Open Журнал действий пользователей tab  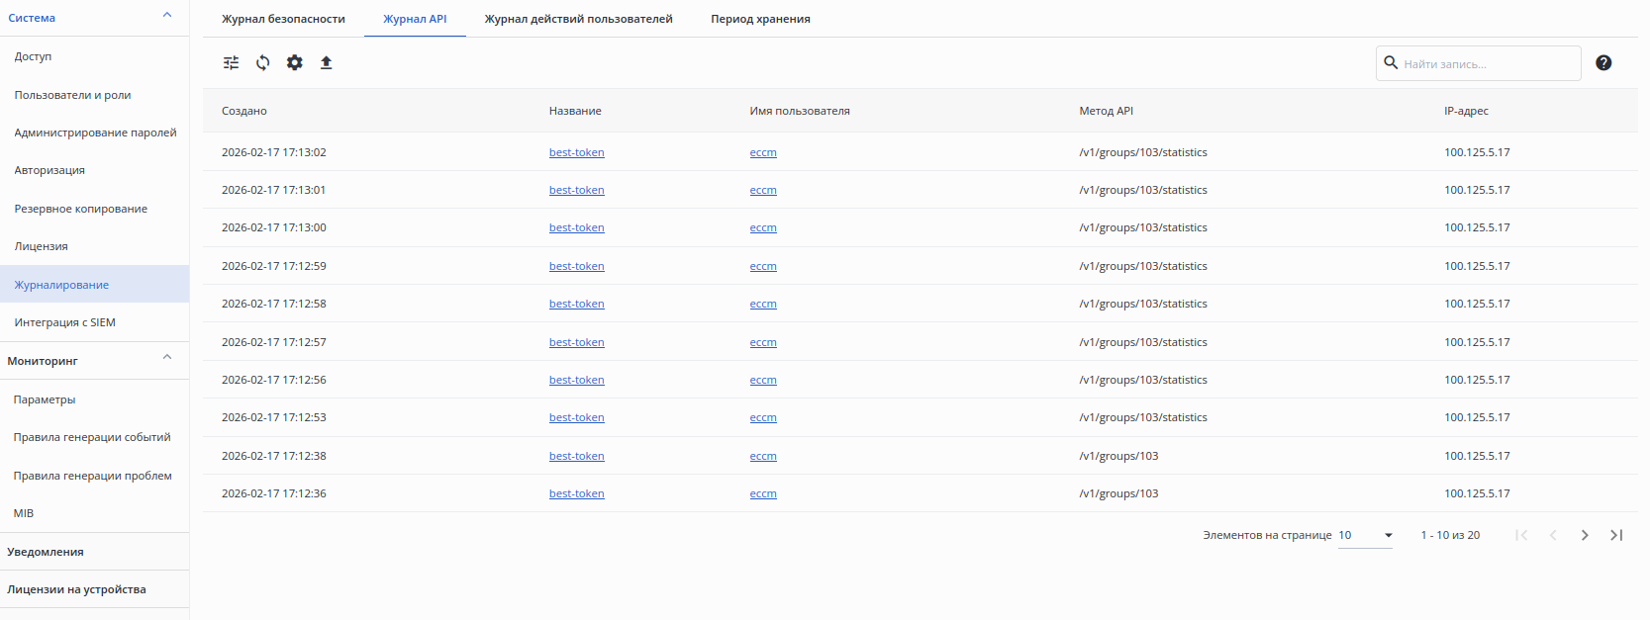pos(578,19)
